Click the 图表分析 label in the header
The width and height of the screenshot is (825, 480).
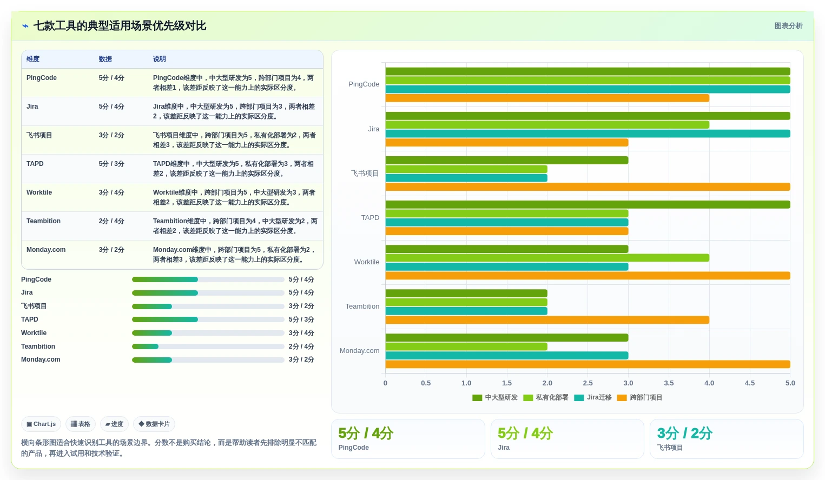pyautogui.click(x=788, y=26)
